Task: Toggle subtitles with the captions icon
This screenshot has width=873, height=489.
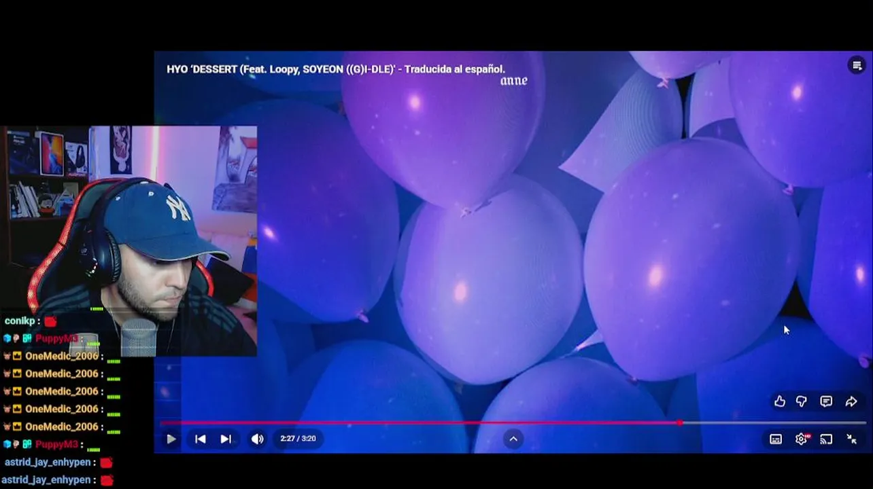Action: click(x=776, y=439)
